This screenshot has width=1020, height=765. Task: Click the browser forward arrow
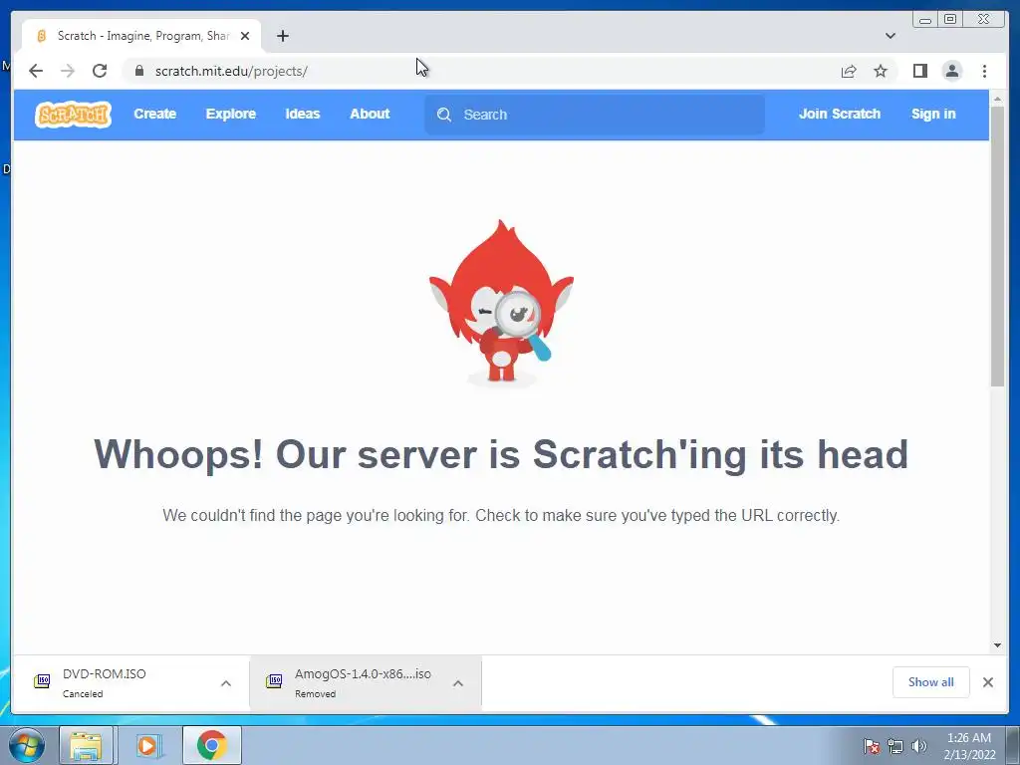click(68, 71)
